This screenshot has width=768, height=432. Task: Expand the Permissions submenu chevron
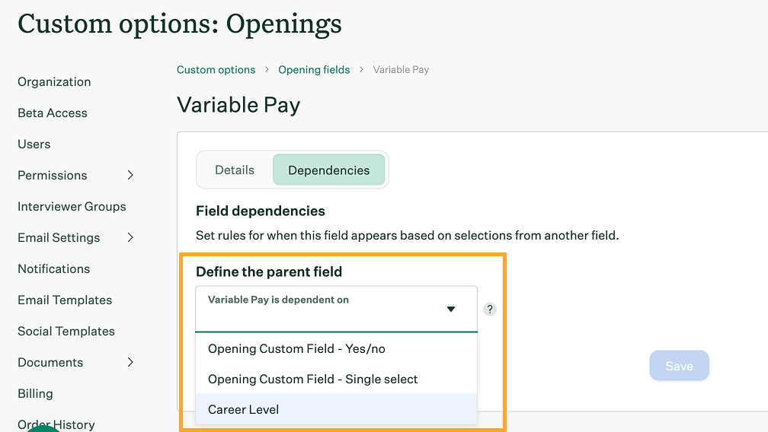[130, 175]
